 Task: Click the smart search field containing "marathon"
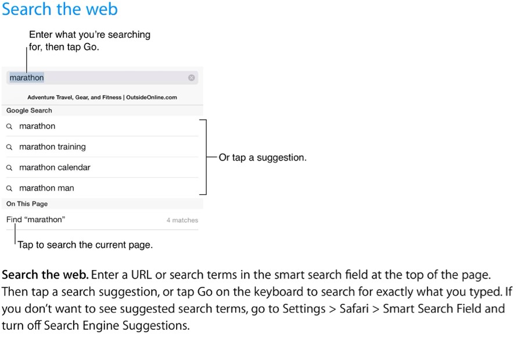99,78
